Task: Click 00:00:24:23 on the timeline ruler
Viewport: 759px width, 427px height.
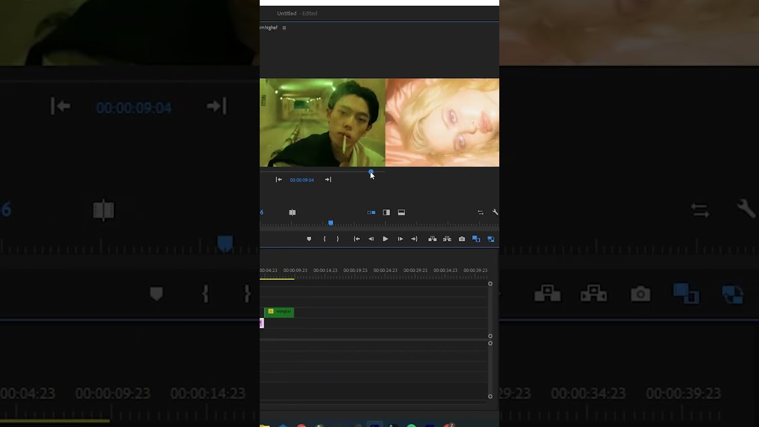Action: tap(385, 270)
